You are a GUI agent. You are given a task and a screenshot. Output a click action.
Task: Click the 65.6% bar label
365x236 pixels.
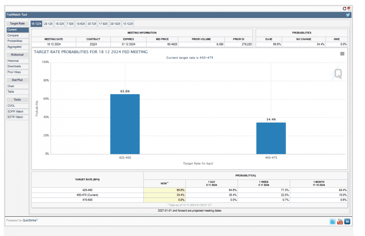coord(125,91)
